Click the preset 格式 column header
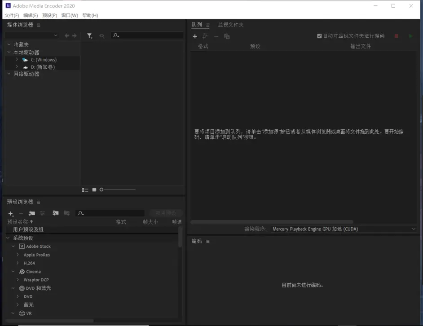 click(x=121, y=222)
